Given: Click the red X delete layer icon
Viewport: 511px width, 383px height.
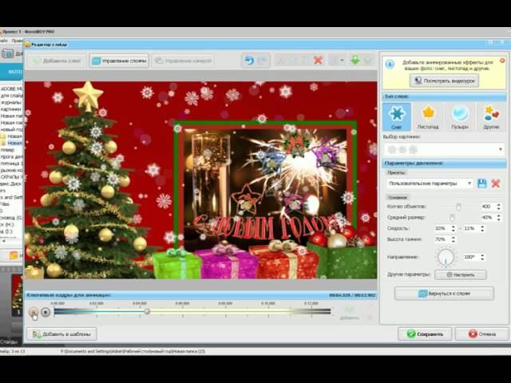Looking at the screenshot, I should (318, 61).
